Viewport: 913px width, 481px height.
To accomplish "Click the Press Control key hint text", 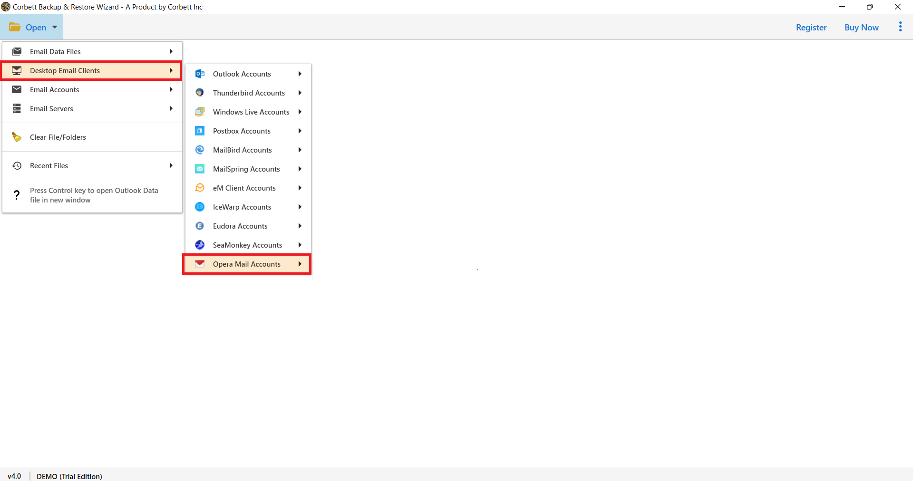I will point(94,195).
